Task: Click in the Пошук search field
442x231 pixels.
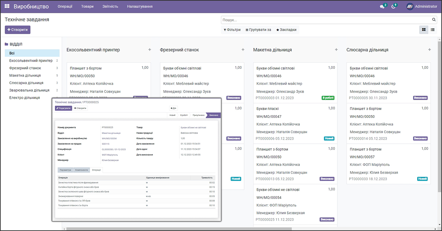Action: click(326, 20)
